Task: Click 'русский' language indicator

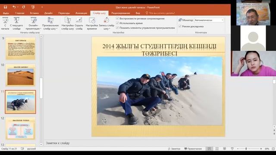Action: [x=31, y=149]
